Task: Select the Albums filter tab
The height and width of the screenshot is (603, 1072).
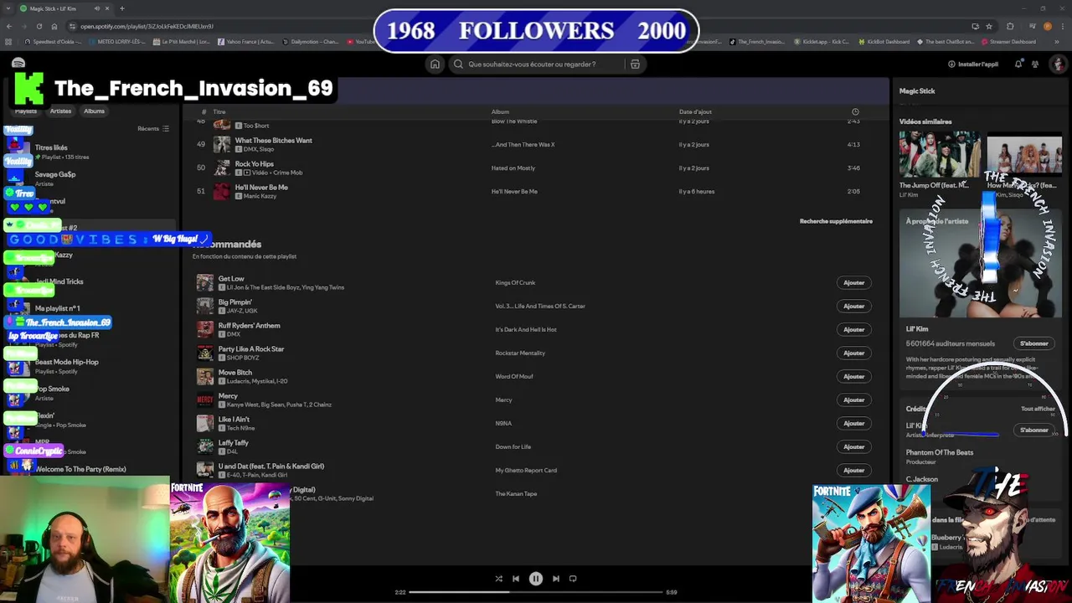Action: click(x=94, y=111)
